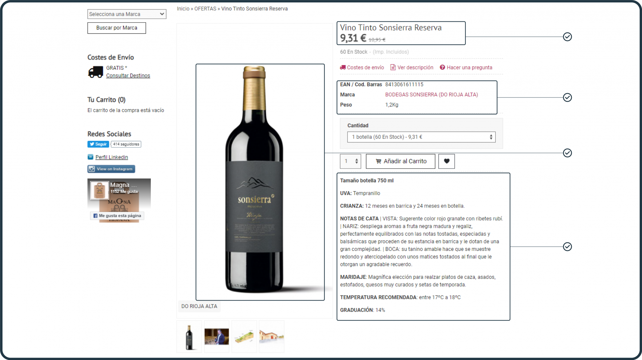Screen dimensions: 642x360
Task: Click the Twitter Seguir button
Action: [98, 144]
